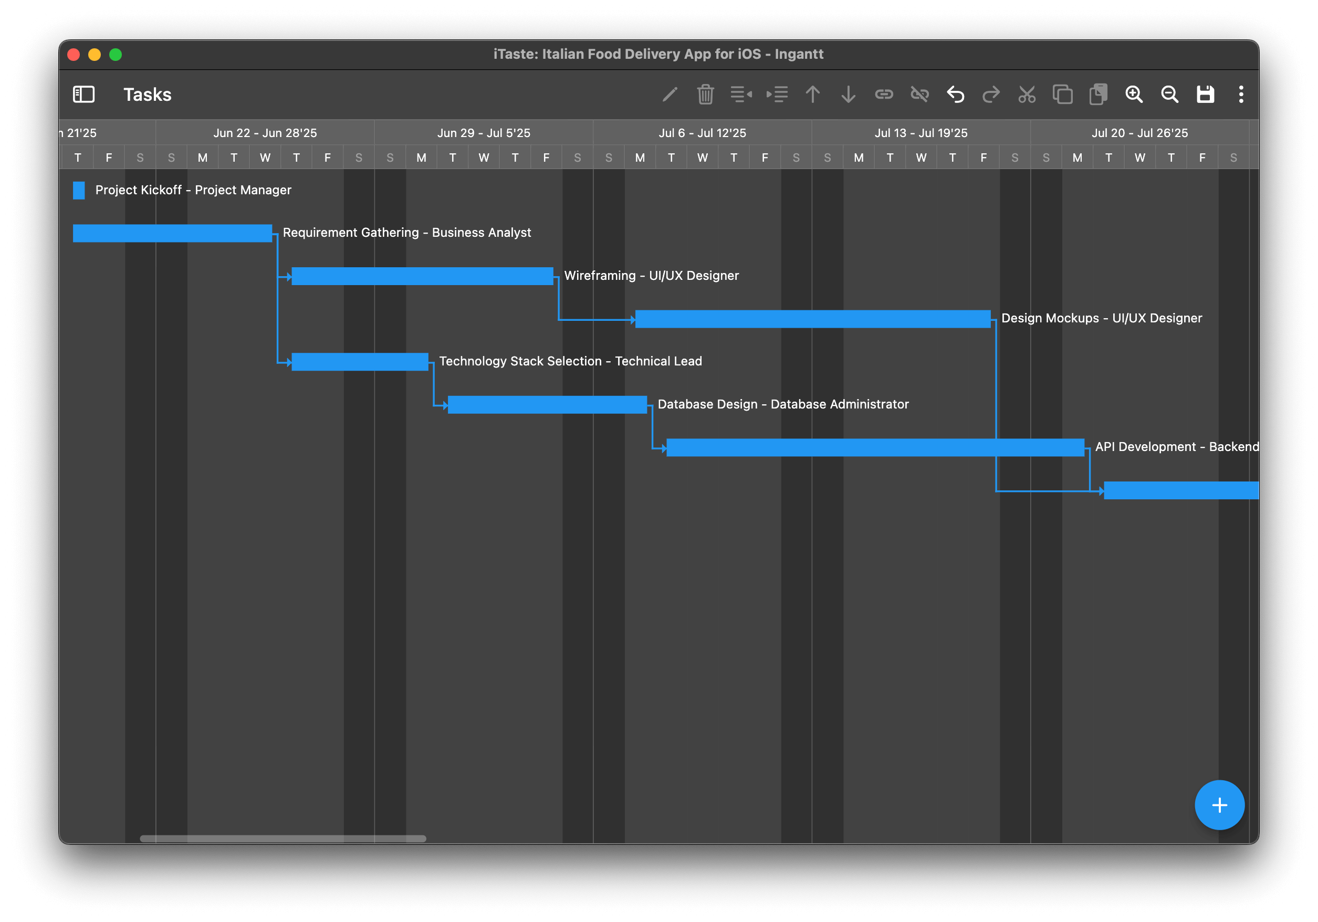Click Technology Stack Selection - Technical Lead label

click(x=571, y=361)
